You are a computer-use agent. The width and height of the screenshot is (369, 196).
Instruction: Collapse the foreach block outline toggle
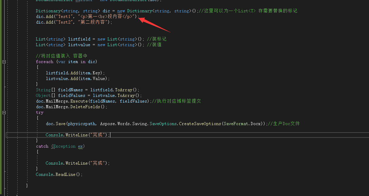coord(4,62)
